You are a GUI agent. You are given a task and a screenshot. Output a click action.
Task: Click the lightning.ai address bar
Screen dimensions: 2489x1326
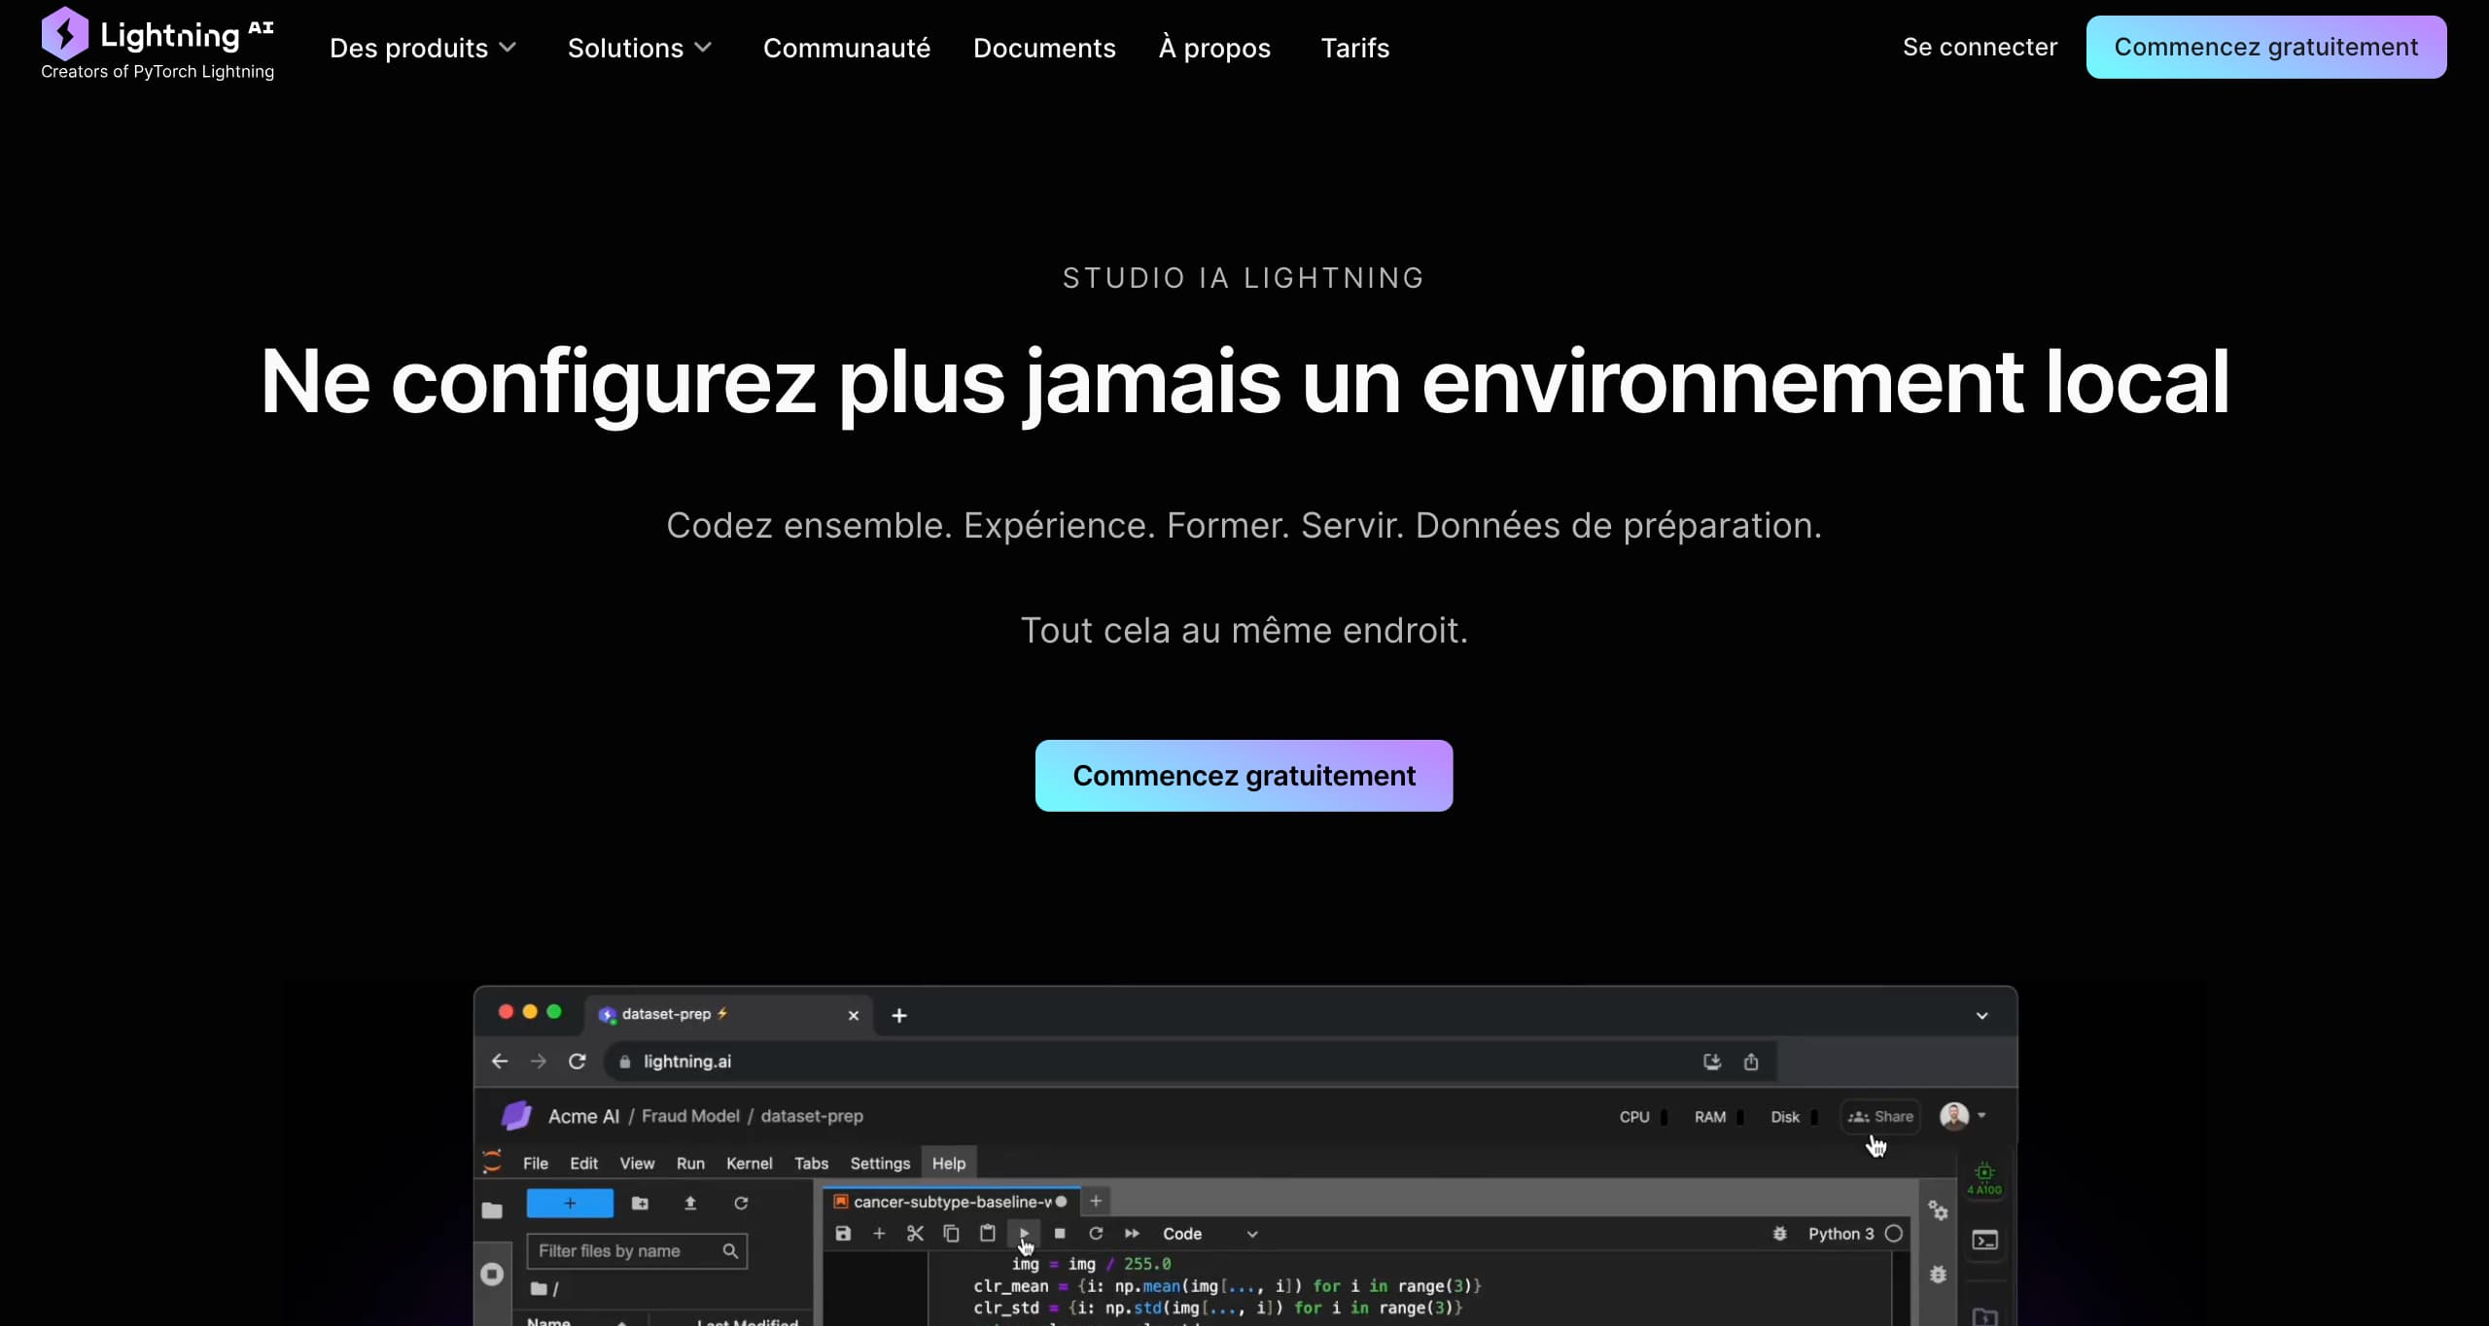pos(1190,1062)
